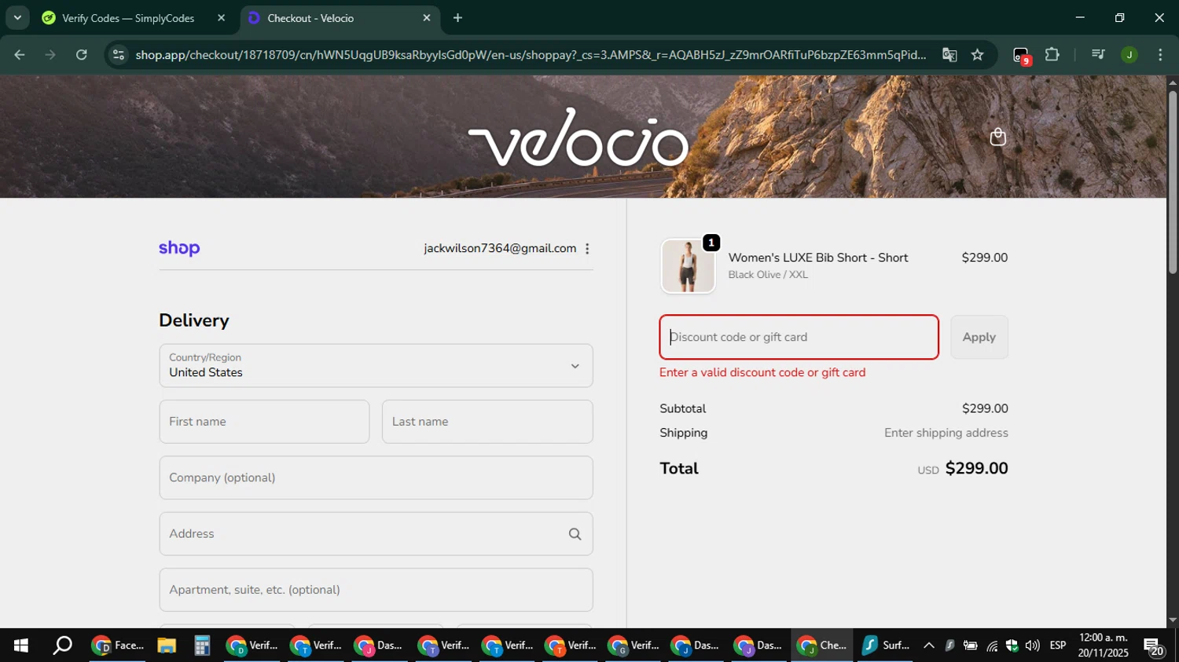The image size is (1179, 662).
Task: Click the Total USD $299.00 amount
Action: 963,469
